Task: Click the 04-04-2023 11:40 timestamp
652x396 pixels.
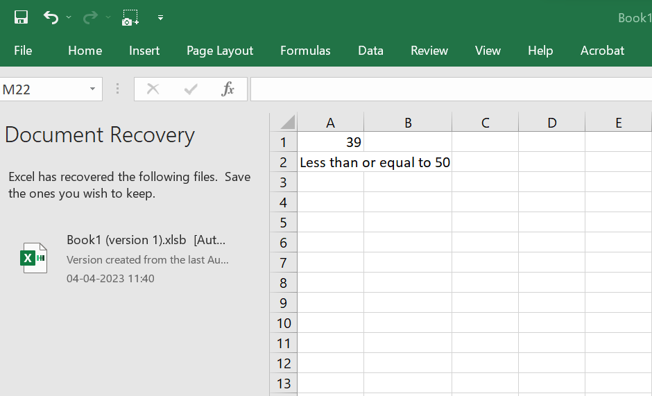Action: click(110, 278)
